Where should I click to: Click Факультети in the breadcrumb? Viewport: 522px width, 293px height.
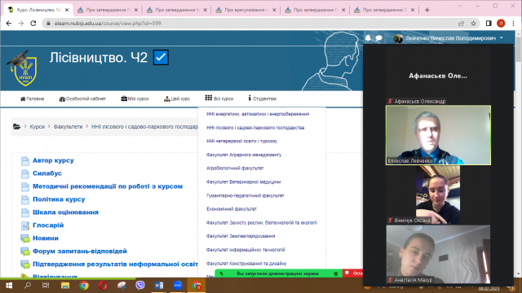68,127
